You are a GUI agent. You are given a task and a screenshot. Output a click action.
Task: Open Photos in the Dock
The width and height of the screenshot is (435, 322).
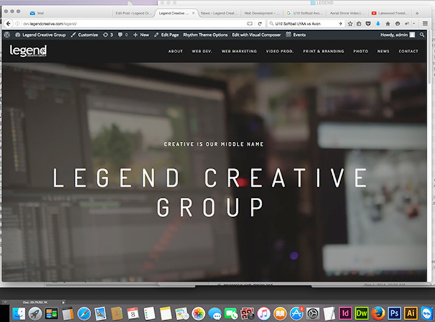tap(198, 314)
